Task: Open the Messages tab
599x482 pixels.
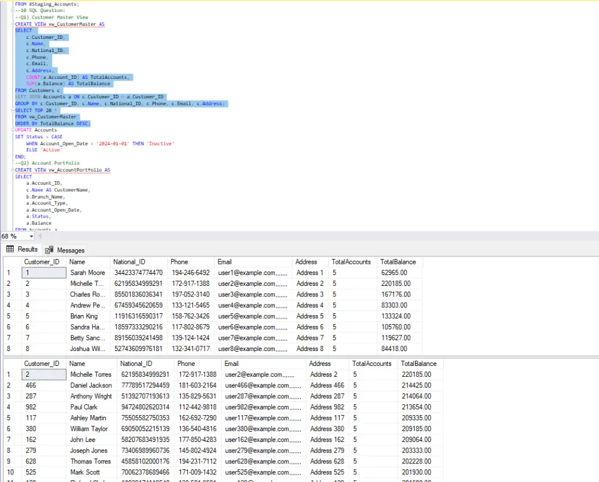Action: pyautogui.click(x=65, y=250)
